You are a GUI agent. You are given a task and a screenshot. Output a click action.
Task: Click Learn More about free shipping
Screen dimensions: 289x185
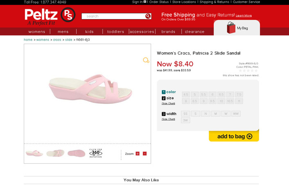tap(244, 16)
